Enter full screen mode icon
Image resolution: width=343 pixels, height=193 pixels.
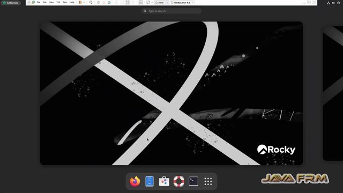click(128, 2)
